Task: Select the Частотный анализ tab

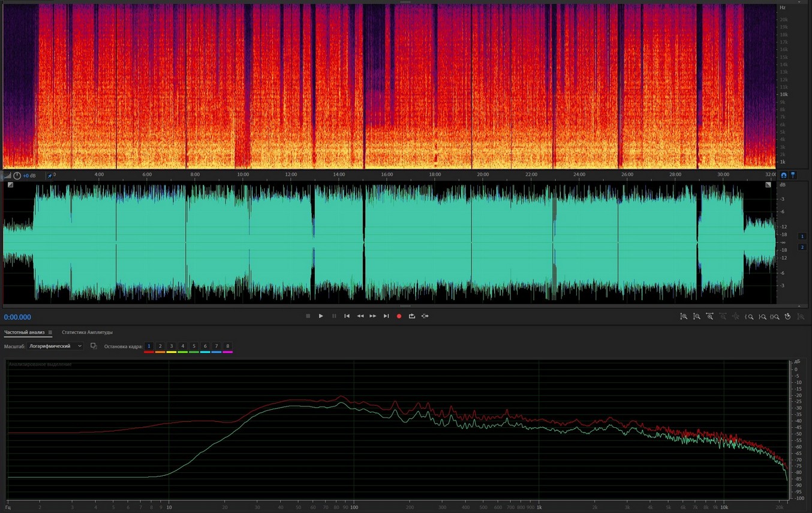Action: (24, 332)
